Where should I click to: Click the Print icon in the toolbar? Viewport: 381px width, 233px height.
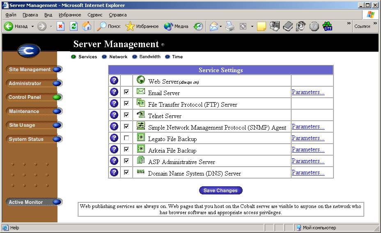point(230,26)
